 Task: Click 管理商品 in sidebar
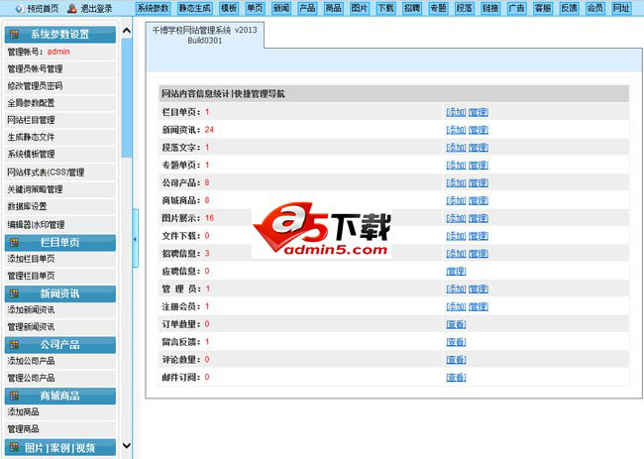[x=24, y=429]
